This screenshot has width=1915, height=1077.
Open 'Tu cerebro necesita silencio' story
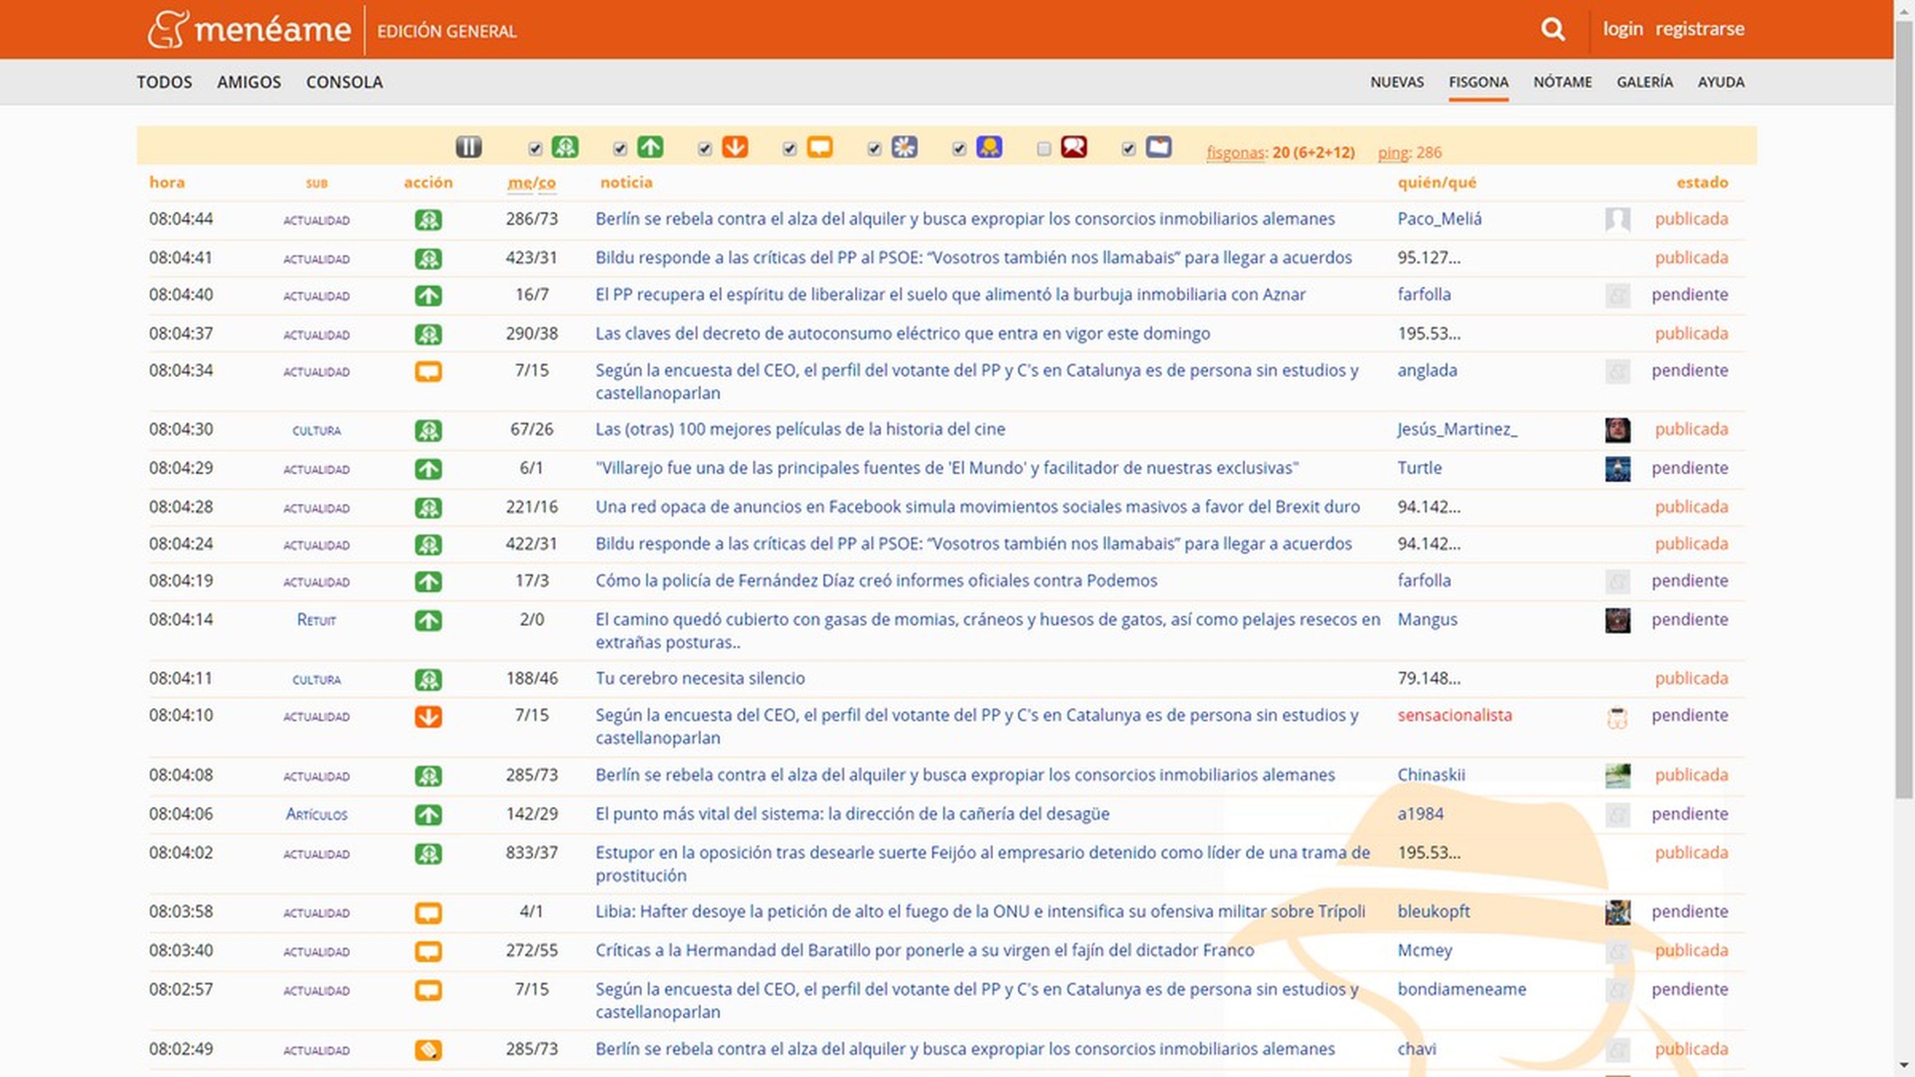[x=700, y=678]
